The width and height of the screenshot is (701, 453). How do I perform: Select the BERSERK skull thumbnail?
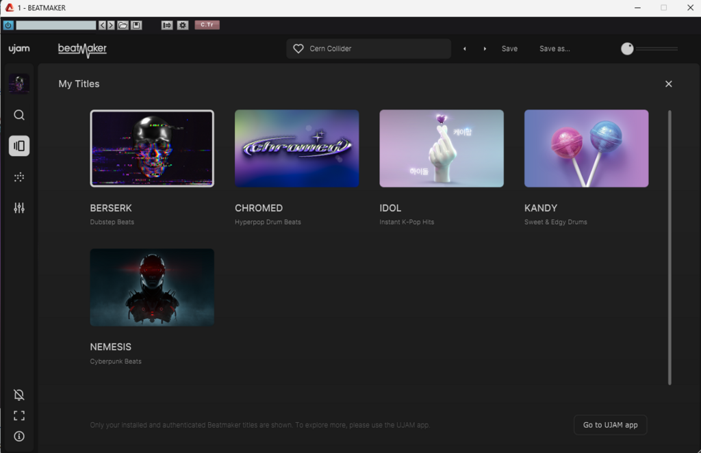152,148
